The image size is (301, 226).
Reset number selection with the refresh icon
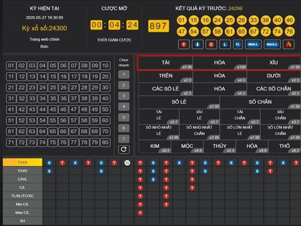click(124, 149)
